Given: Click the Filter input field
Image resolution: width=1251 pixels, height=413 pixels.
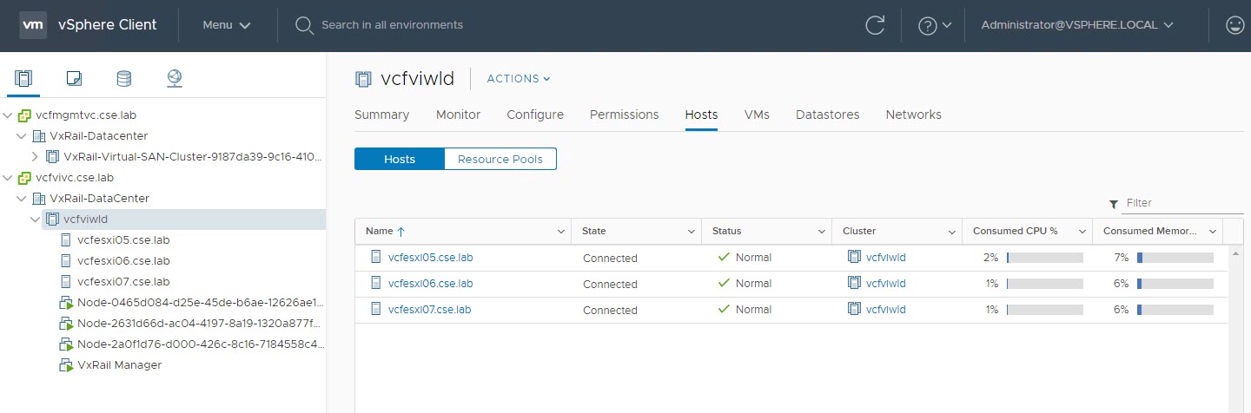Looking at the screenshot, I should 1182,203.
